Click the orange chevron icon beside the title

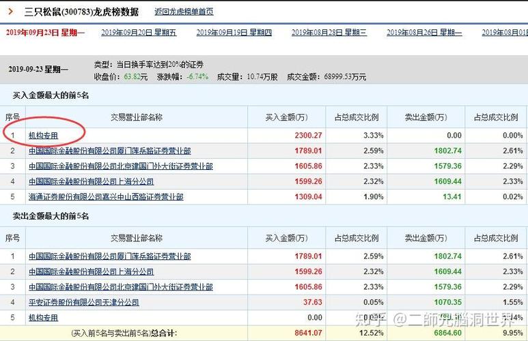(11, 12)
